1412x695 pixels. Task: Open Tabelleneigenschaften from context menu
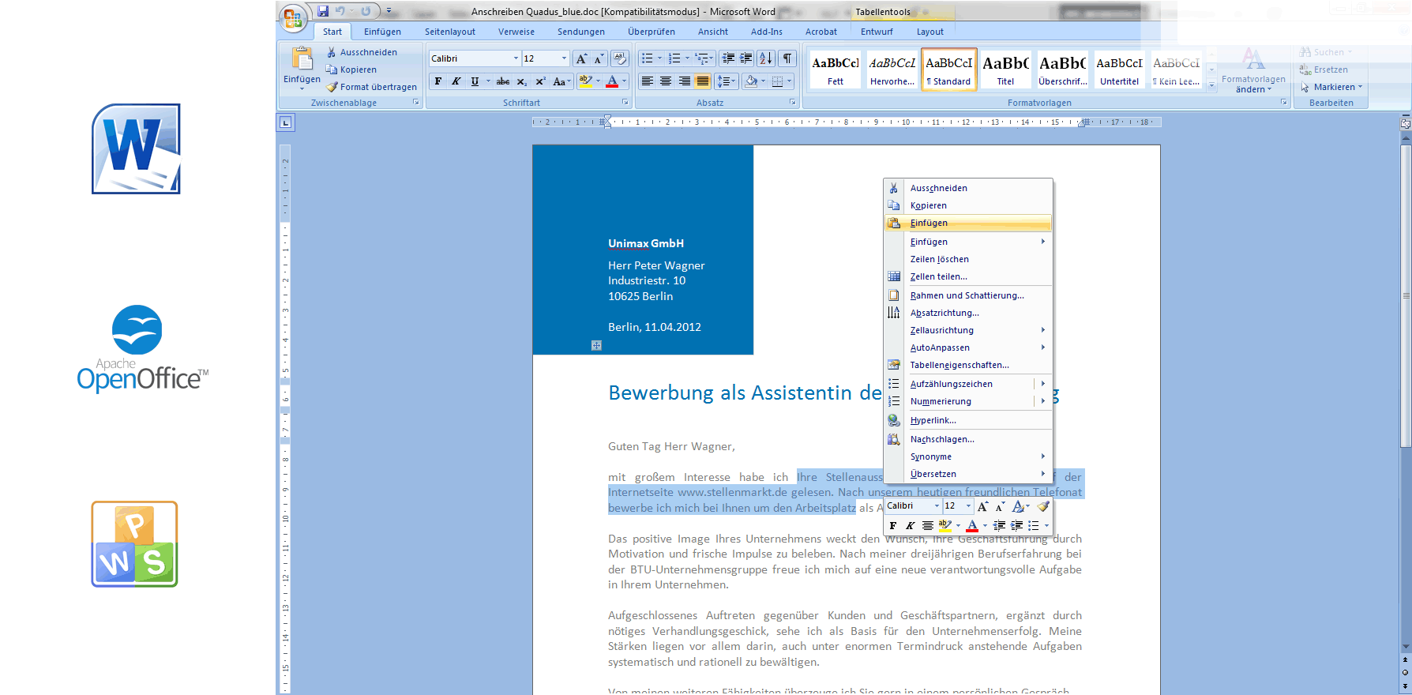tap(968, 365)
